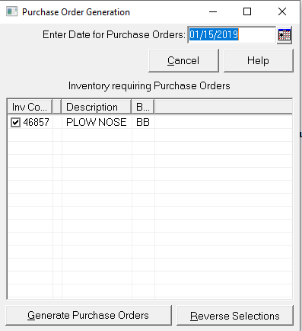Viewport: 302px width, 331px height.
Task: Sort by the Inv Co... column header
Action: point(30,107)
